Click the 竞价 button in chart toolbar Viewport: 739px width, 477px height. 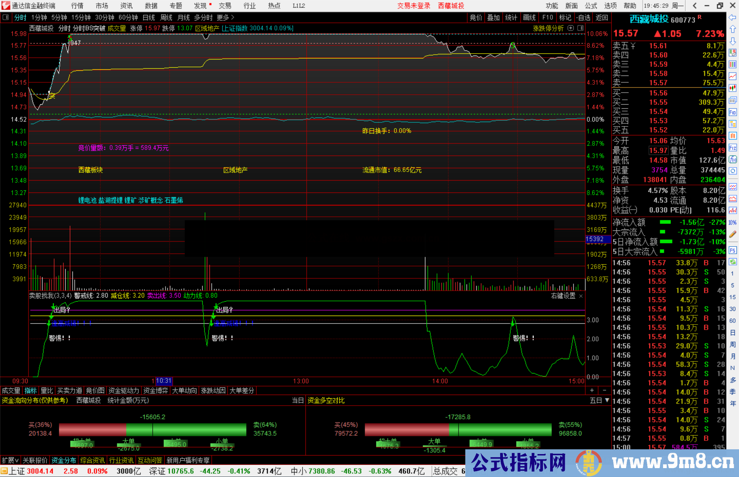coord(476,17)
